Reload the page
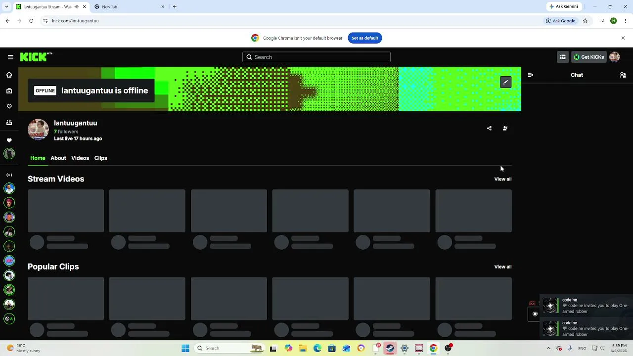This screenshot has height=356, width=633. (x=31, y=21)
